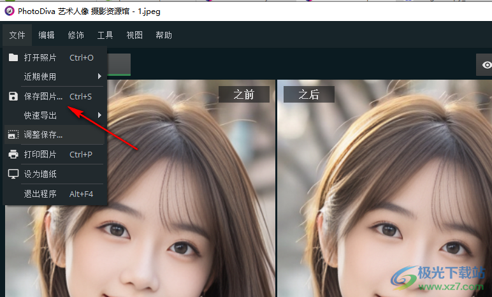Expand the 快速导出 submenu arrow
The width and height of the screenshot is (492, 297).
tap(99, 115)
